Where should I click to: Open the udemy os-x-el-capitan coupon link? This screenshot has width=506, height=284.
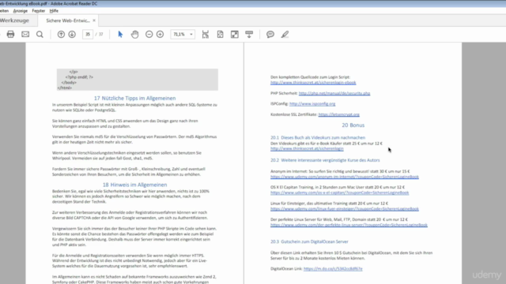coord(339,192)
